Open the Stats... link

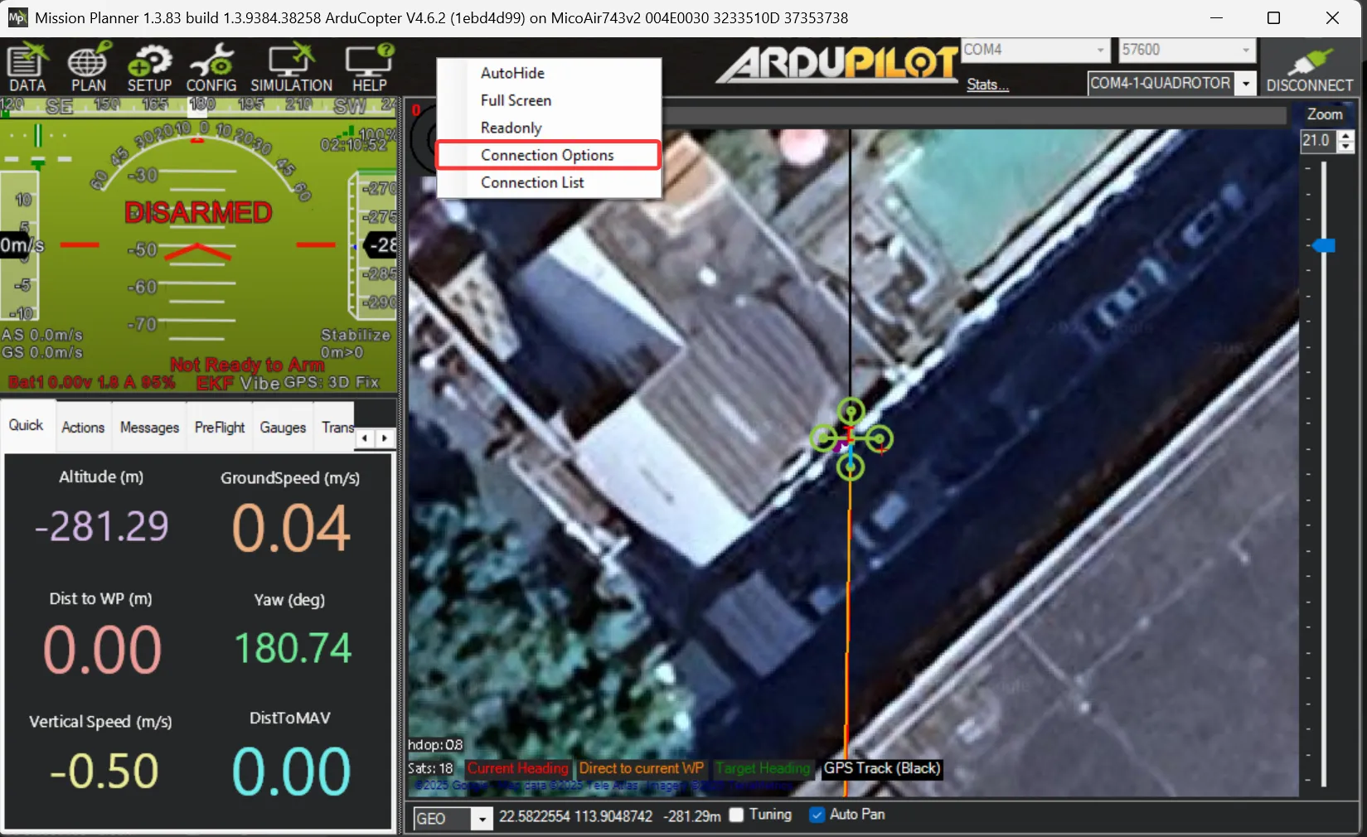pyautogui.click(x=987, y=85)
